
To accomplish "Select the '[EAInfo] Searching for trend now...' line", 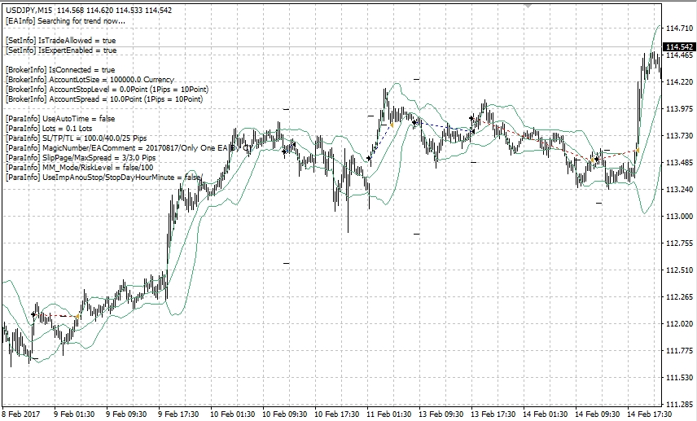I will (65, 20).
